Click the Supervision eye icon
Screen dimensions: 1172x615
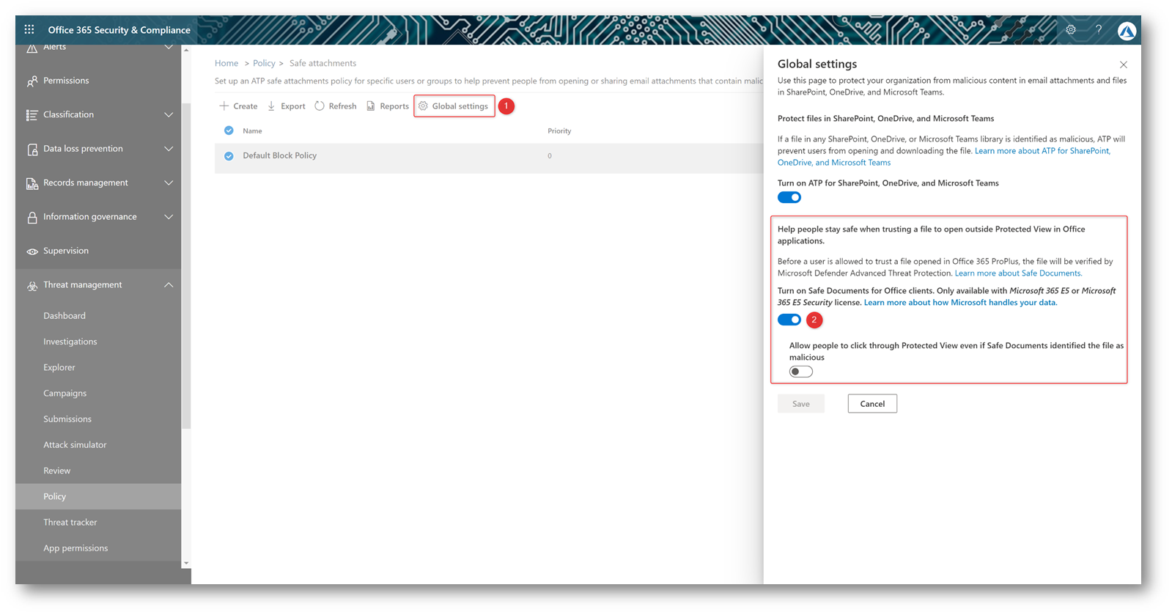tap(32, 251)
